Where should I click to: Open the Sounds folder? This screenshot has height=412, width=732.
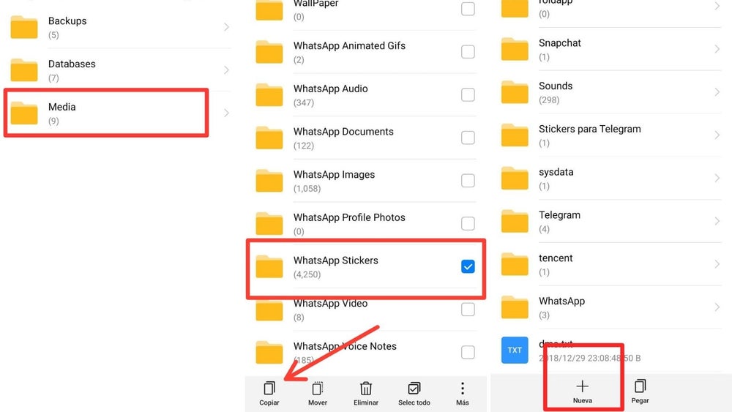556,91
